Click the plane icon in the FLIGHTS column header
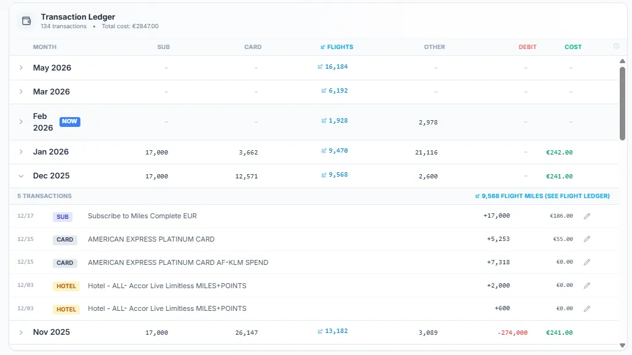Screen dimensions: 632x355 (322, 47)
